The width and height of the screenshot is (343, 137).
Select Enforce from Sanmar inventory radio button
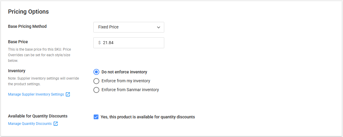pyautogui.click(x=96, y=90)
